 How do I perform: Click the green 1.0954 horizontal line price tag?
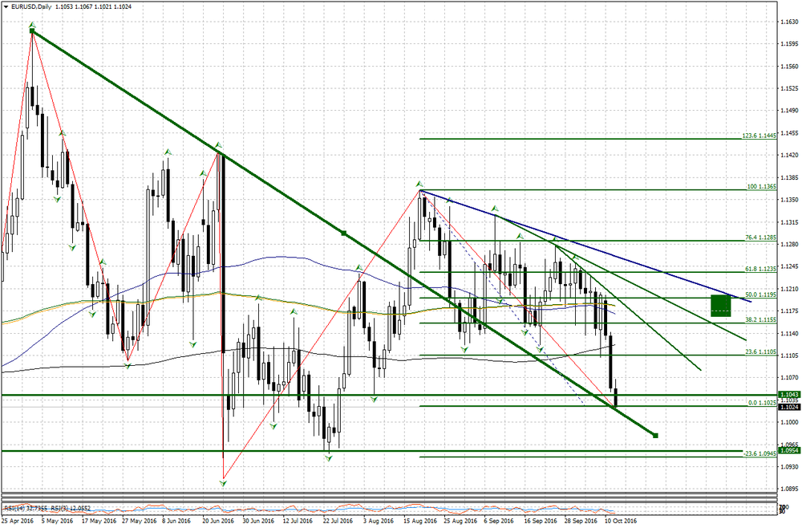(788, 451)
